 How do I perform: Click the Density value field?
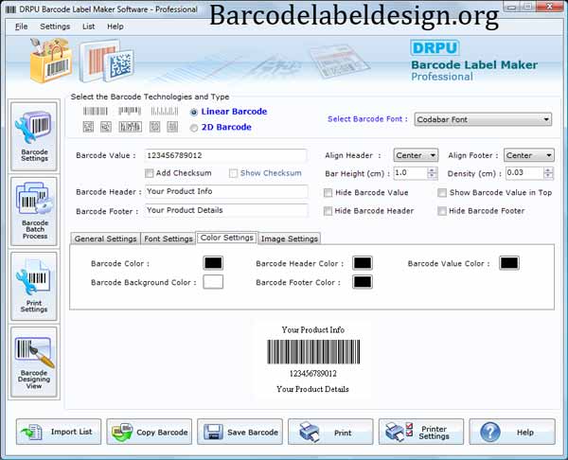pyautogui.click(x=524, y=173)
